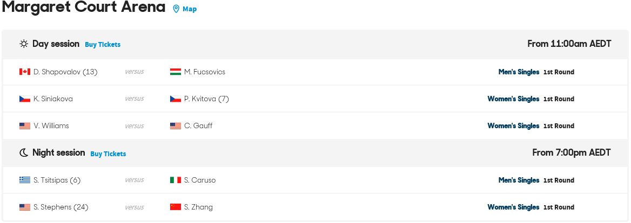Buy Tickets for the Night session
631x223 pixels.
point(108,154)
